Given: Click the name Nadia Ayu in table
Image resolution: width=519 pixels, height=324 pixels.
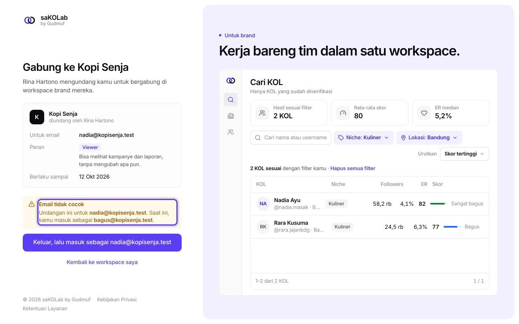Looking at the screenshot, I should coord(287,200).
